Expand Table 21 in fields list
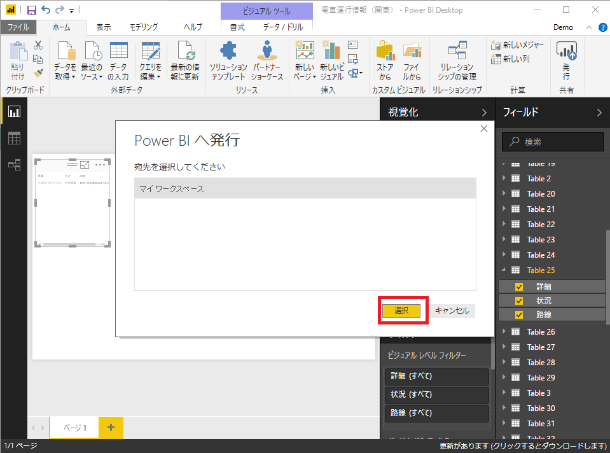610x453 pixels. coord(504,209)
